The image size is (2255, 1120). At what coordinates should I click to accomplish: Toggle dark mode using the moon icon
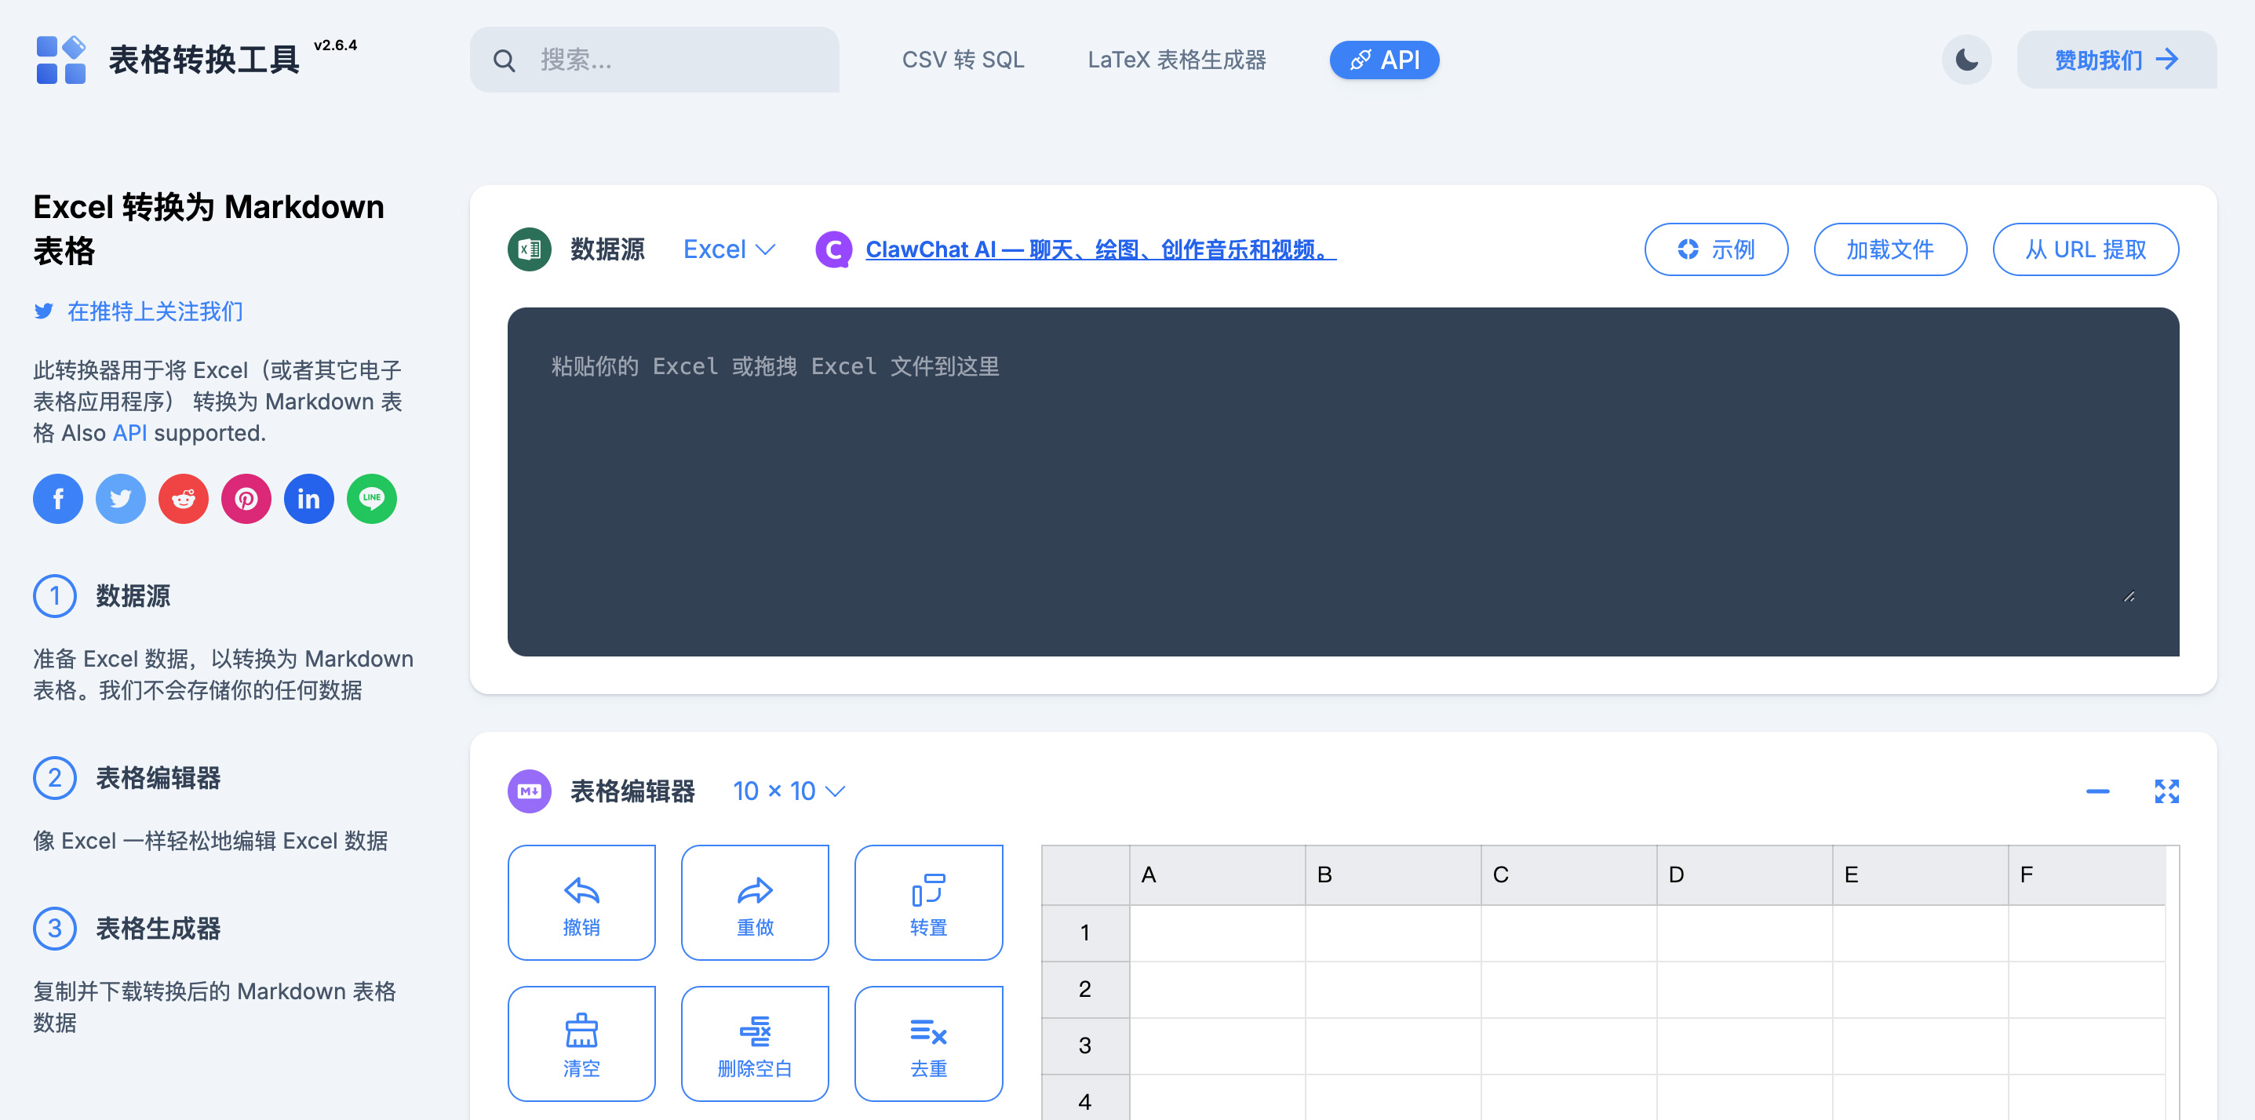point(1965,59)
